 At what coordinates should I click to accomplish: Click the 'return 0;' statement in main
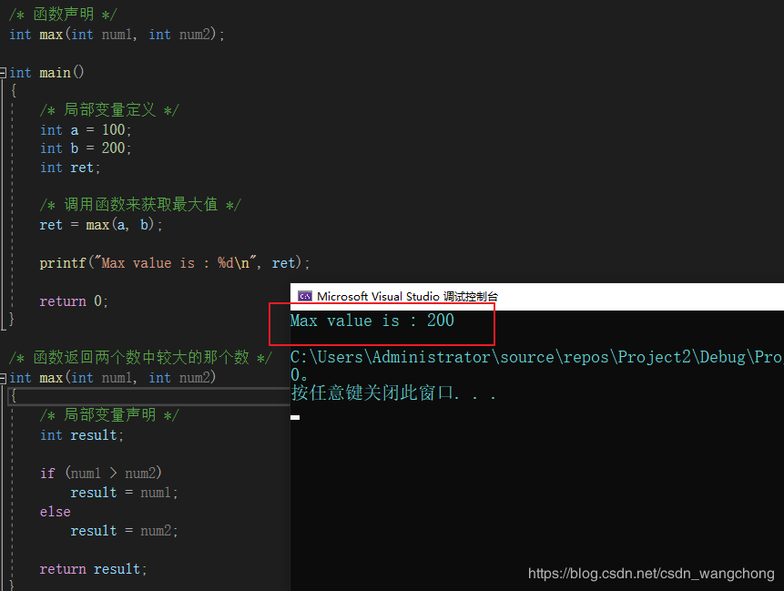tap(74, 301)
